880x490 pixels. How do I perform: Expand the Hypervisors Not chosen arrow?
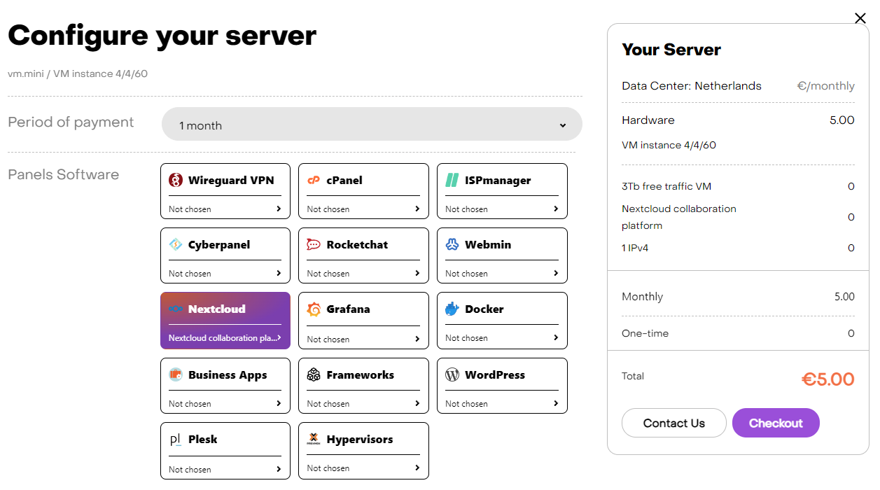point(417,468)
